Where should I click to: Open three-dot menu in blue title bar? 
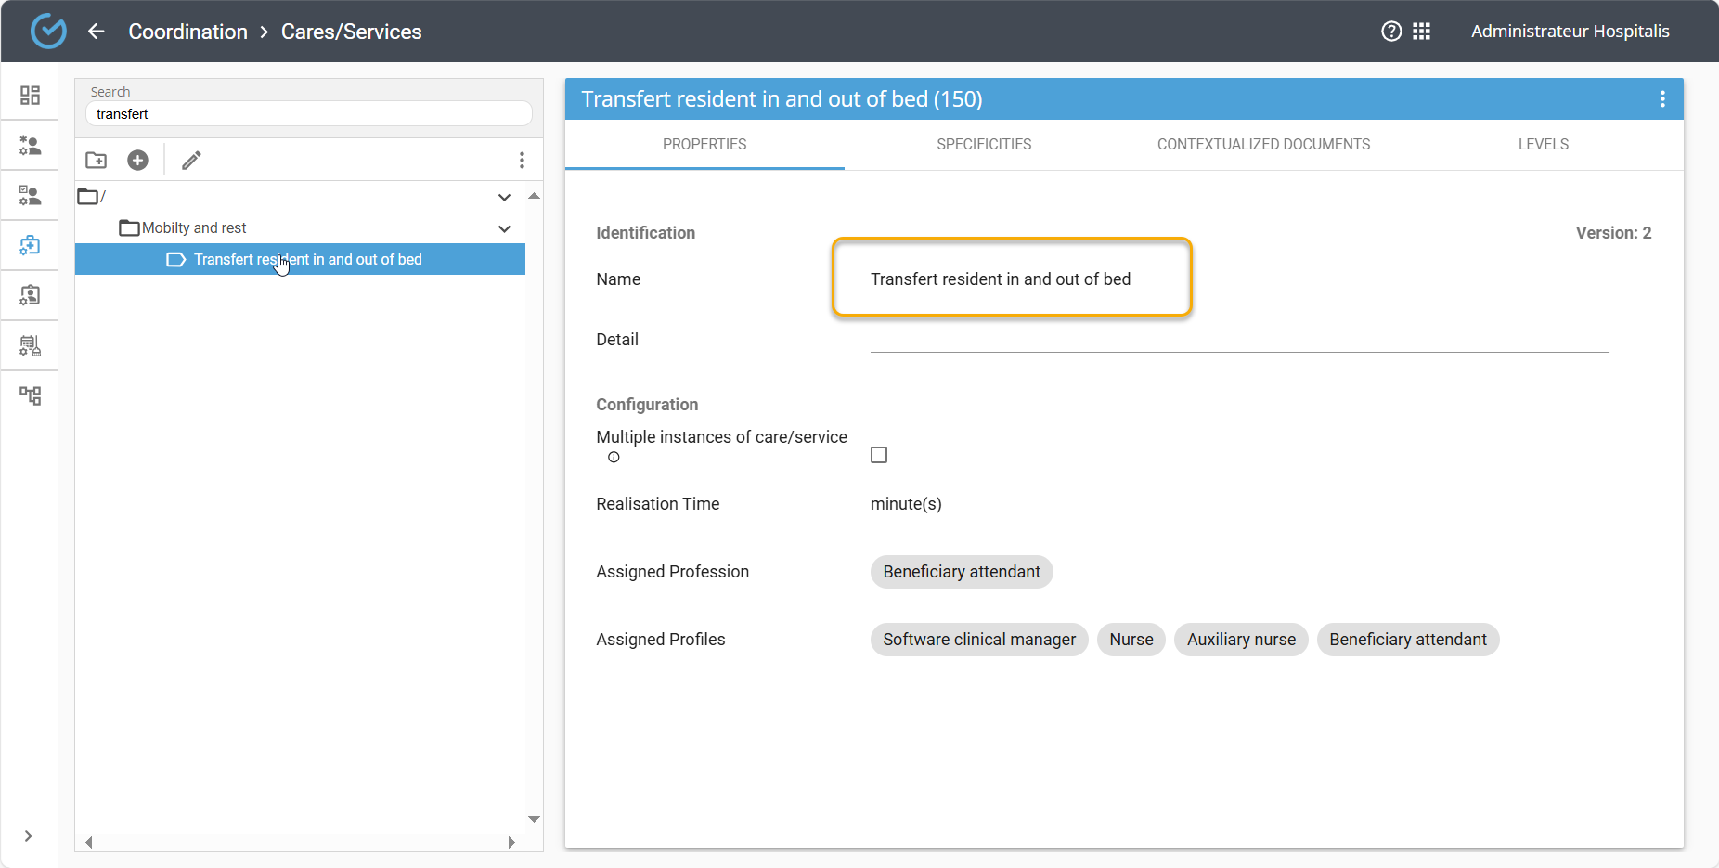1661,99
